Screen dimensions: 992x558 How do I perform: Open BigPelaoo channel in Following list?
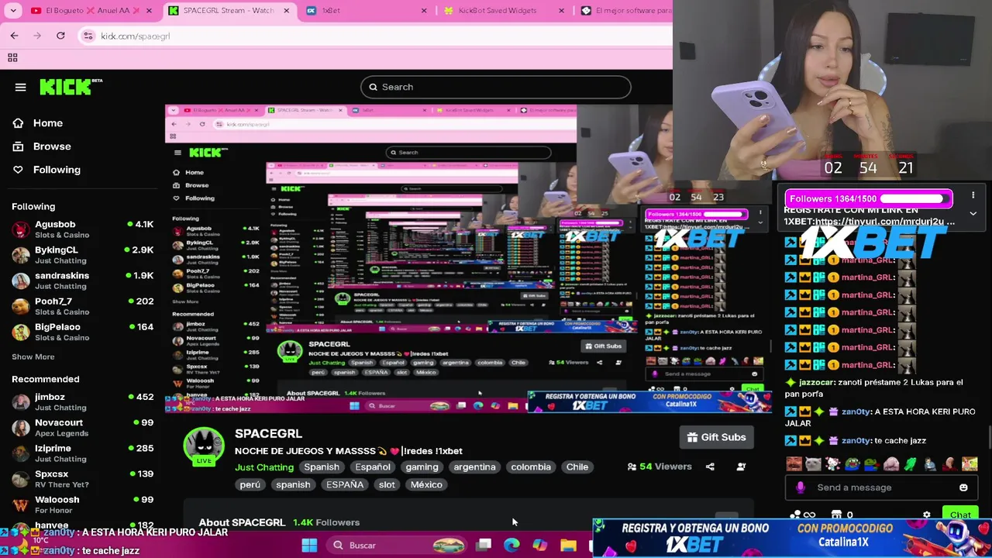(83, 332)
